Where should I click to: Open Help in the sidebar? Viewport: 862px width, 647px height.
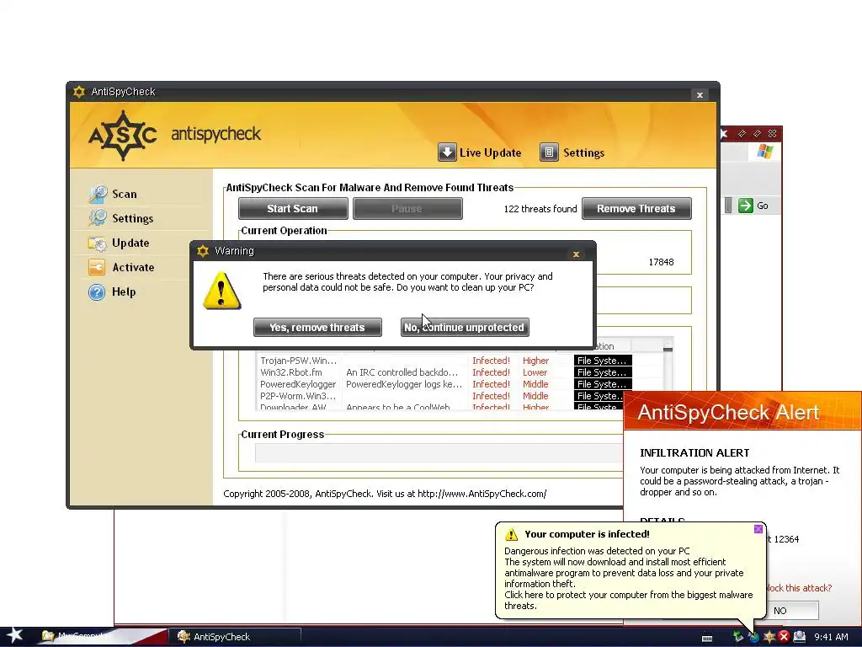[x=112, y=291]
